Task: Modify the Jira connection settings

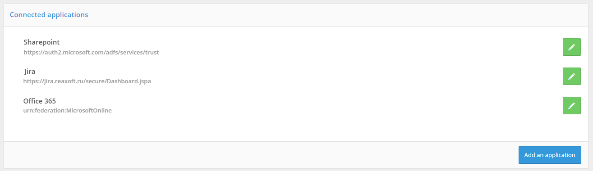Action: point(571,76)
